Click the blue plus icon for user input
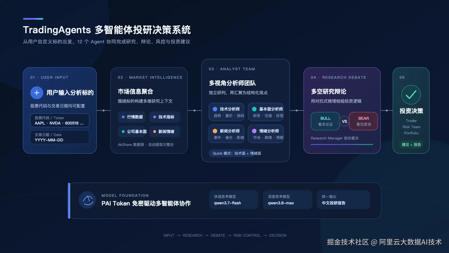 click(x=37, y=93)
